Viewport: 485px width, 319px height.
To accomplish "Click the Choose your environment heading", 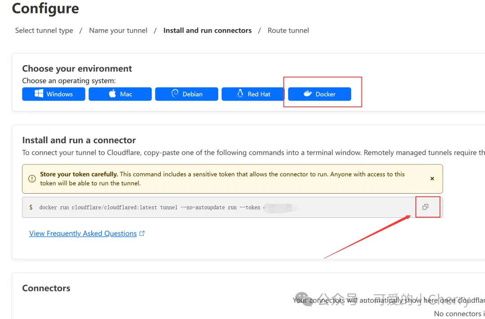I will pyautogui.click(x=77, y=68).
